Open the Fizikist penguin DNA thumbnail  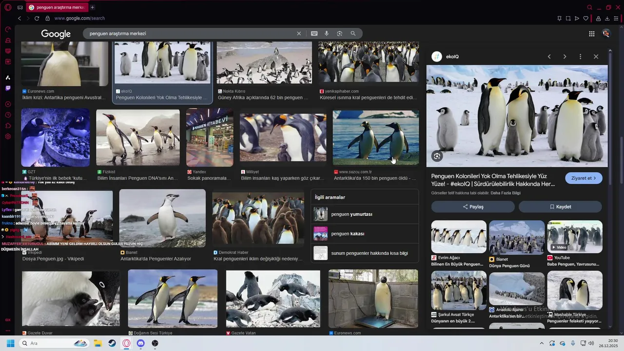[x=138, y=137]
